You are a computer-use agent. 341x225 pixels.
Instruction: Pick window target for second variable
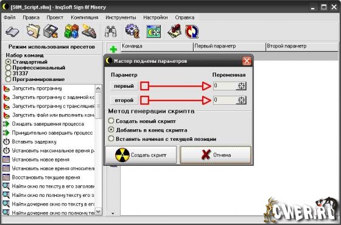click(241, 100)
